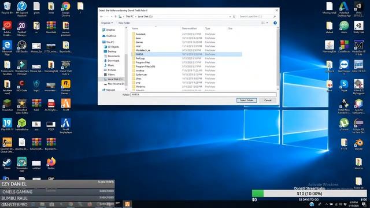This screenshot has width=370, height=208.
Task: Open TeamViewer 14 desktop shortcut
Action: pyautogui.click(x=344, y=68)
